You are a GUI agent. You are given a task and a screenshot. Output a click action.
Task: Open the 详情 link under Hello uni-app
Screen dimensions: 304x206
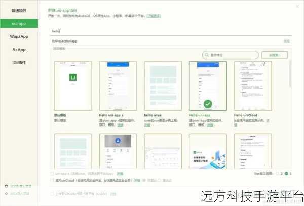click(x=210, y=125)
